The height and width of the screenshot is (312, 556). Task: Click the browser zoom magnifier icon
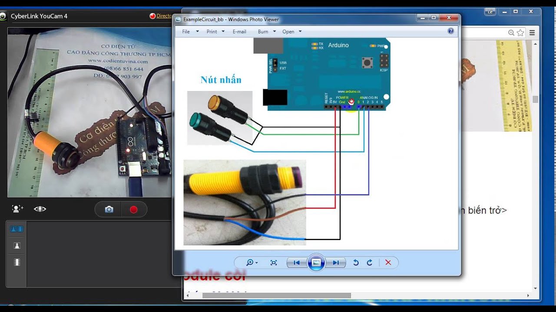click(x=511, y=32)
